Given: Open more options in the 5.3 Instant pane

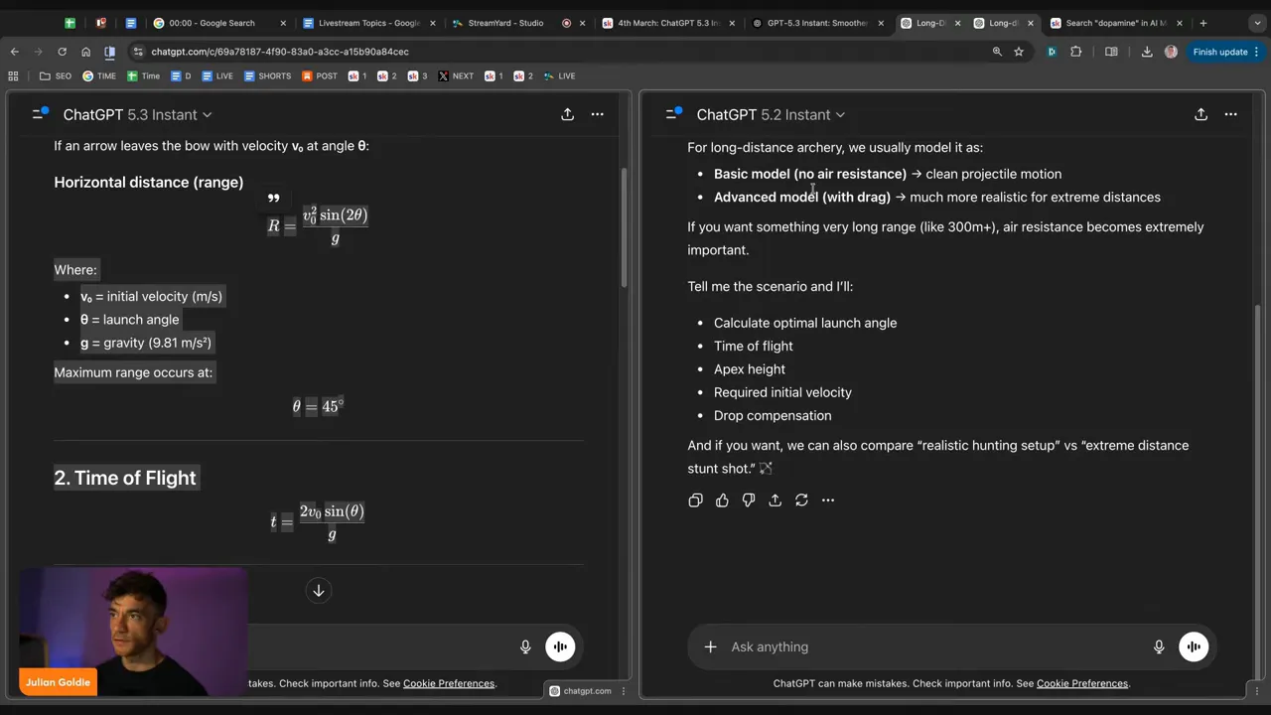Looking at the screenshot, I should 597,114.
